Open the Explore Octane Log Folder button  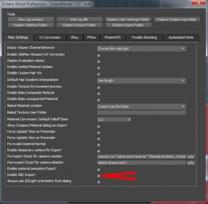click(x=177, y=19)
